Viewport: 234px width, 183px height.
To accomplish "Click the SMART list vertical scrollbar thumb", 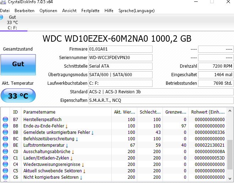I will [x=230, y=155].
